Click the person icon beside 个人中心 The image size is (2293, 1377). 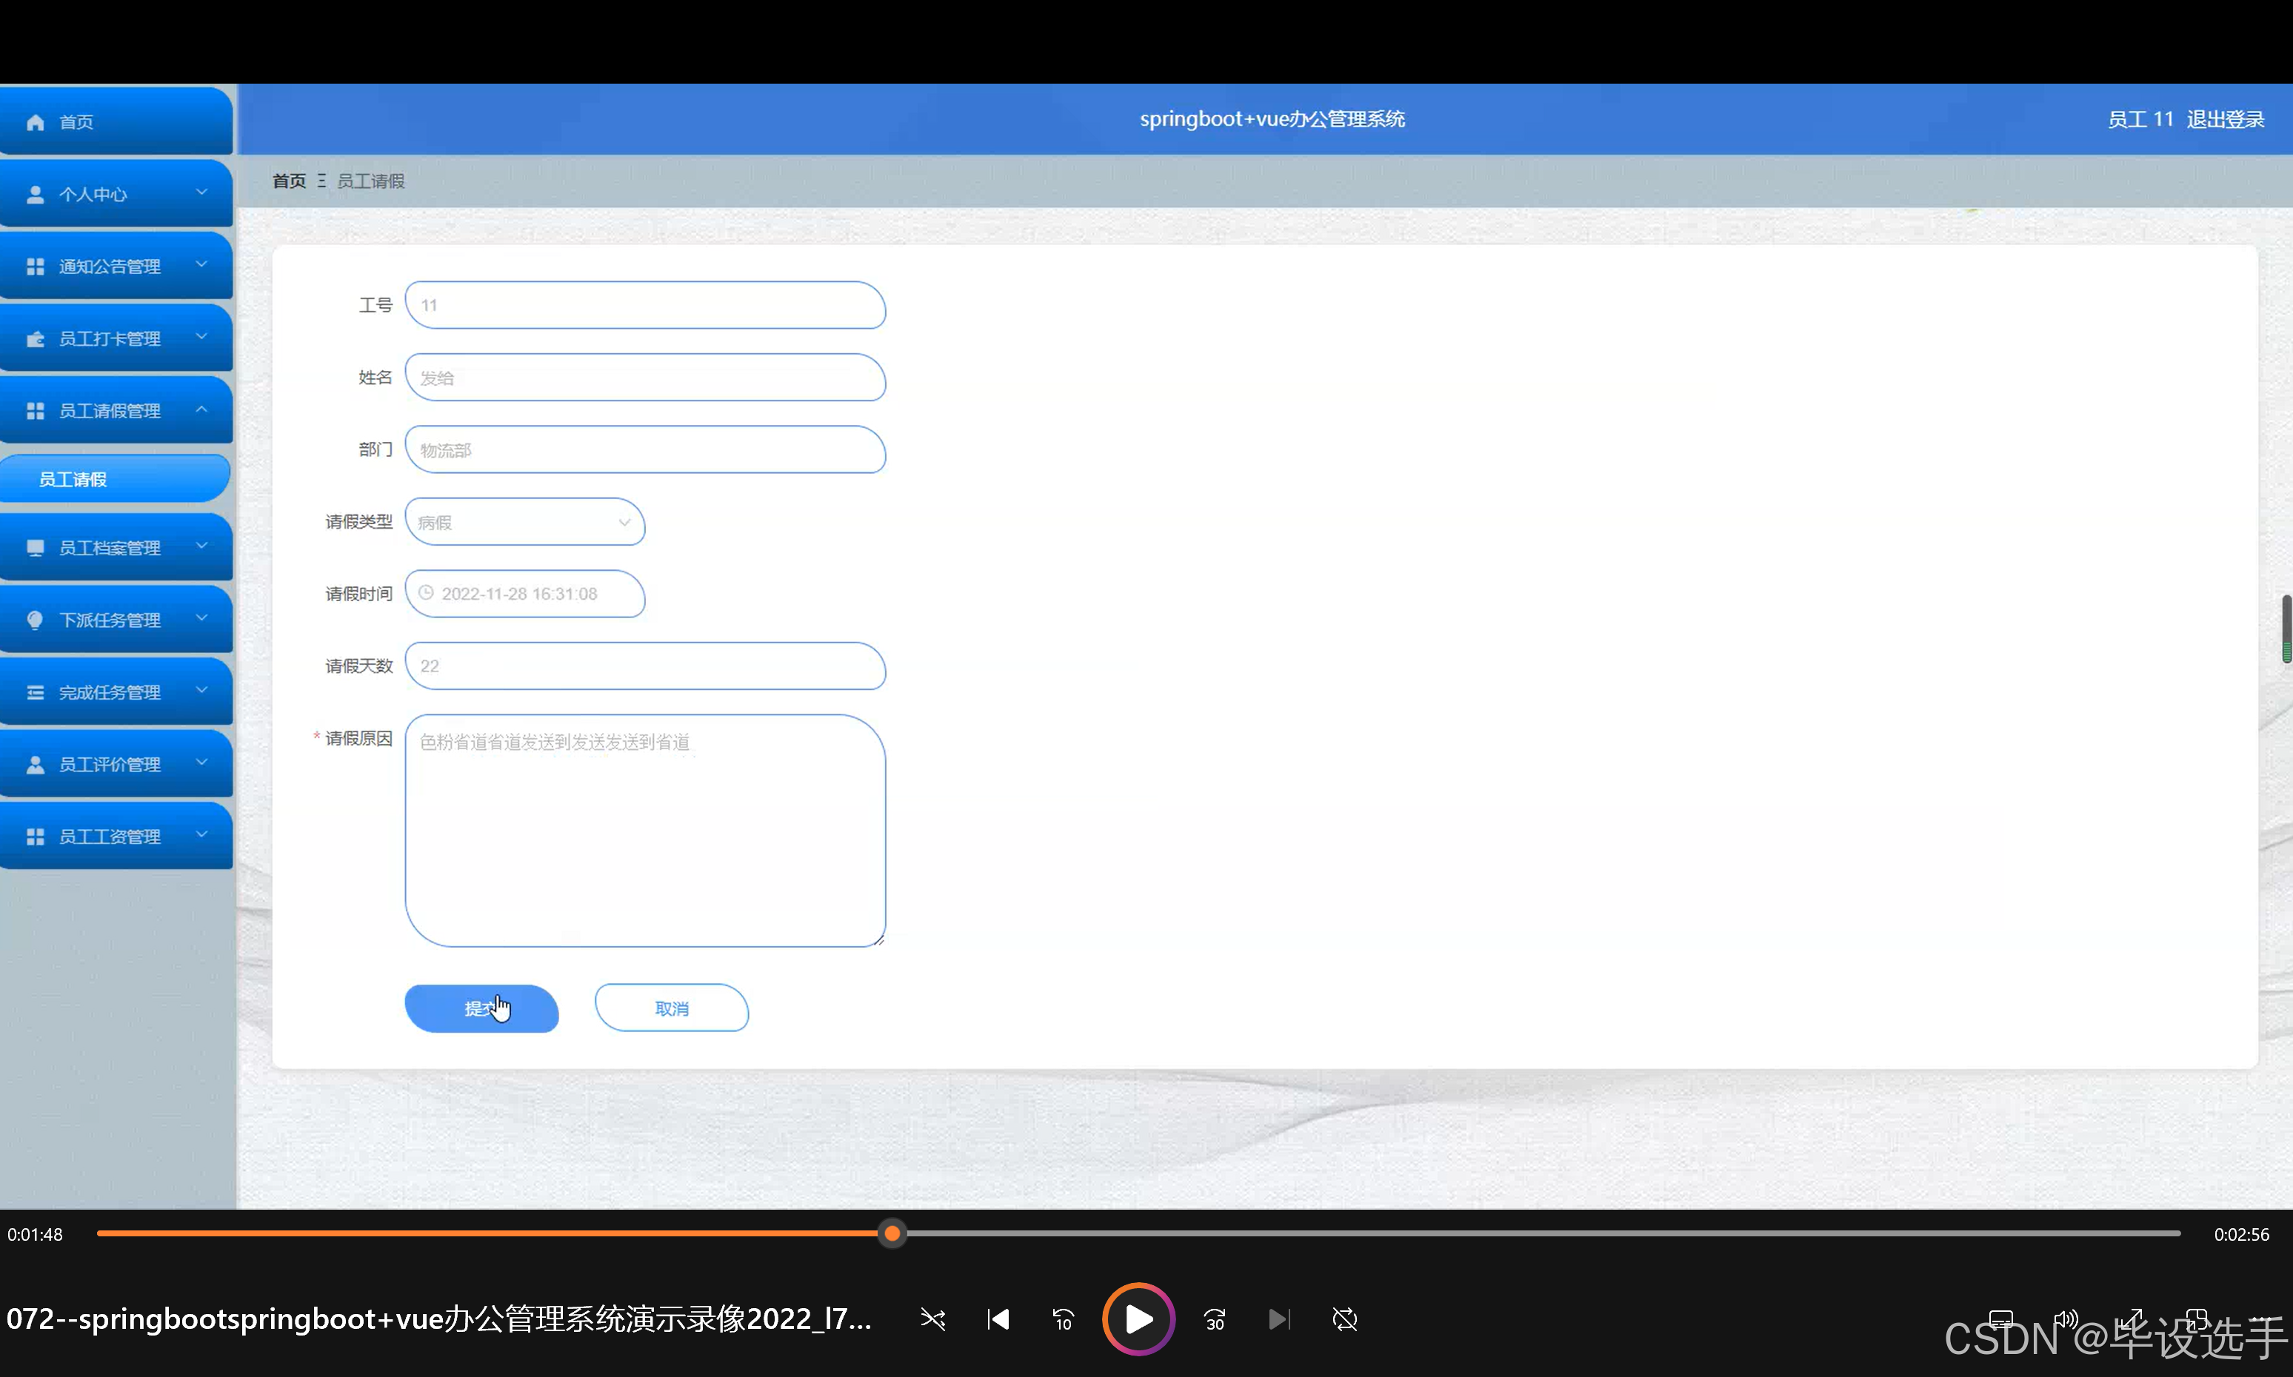tap(36, 194)
